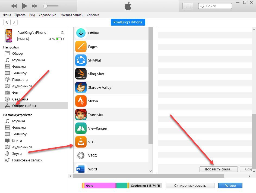Select Музыка under Настройки
Image resolution: width=256 pixels, height=193 pixels.
[34, 60]
